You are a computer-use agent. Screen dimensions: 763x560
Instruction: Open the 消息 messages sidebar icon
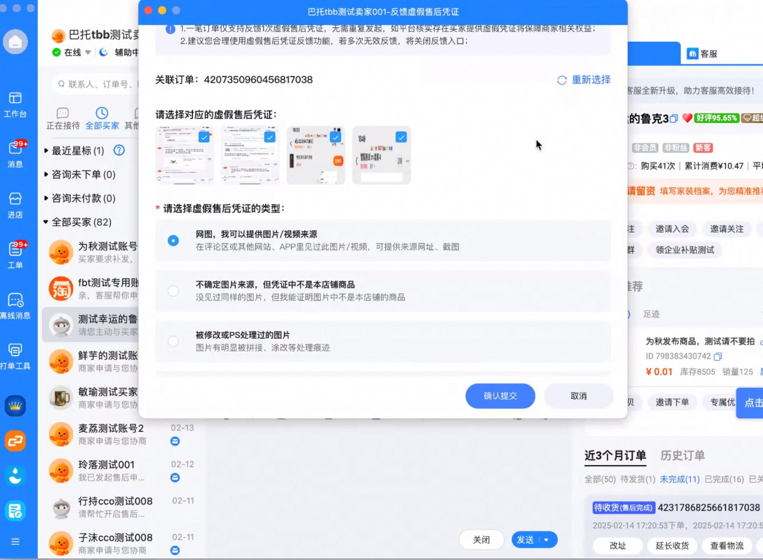[15, 154]
